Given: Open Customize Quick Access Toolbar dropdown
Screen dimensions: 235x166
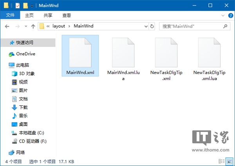Looking at the screenshot, I should click(x=32, y=6).
